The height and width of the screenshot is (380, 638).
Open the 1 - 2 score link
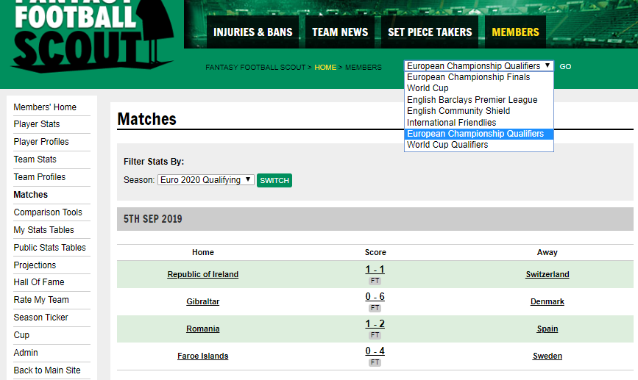[375, 324]
